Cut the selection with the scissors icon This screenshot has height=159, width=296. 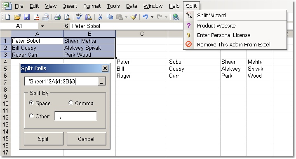(100, 17)
